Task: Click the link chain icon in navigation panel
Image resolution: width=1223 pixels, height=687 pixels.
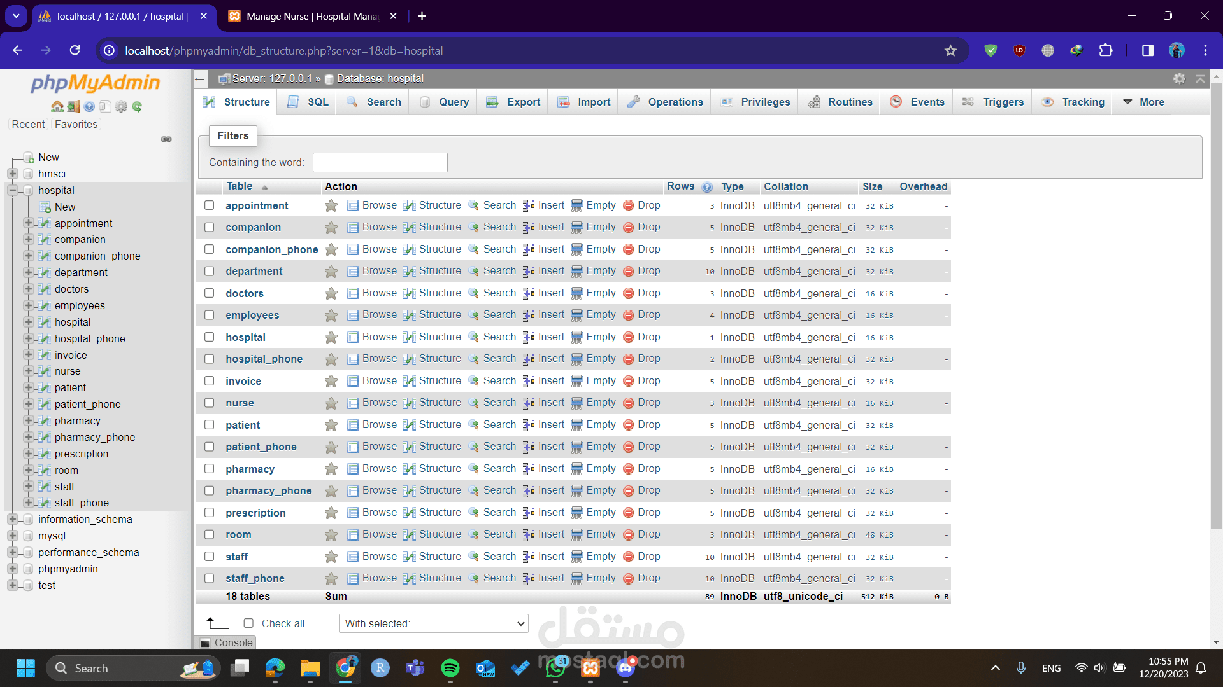Action: pyautogui.click(x=166, y=139)
